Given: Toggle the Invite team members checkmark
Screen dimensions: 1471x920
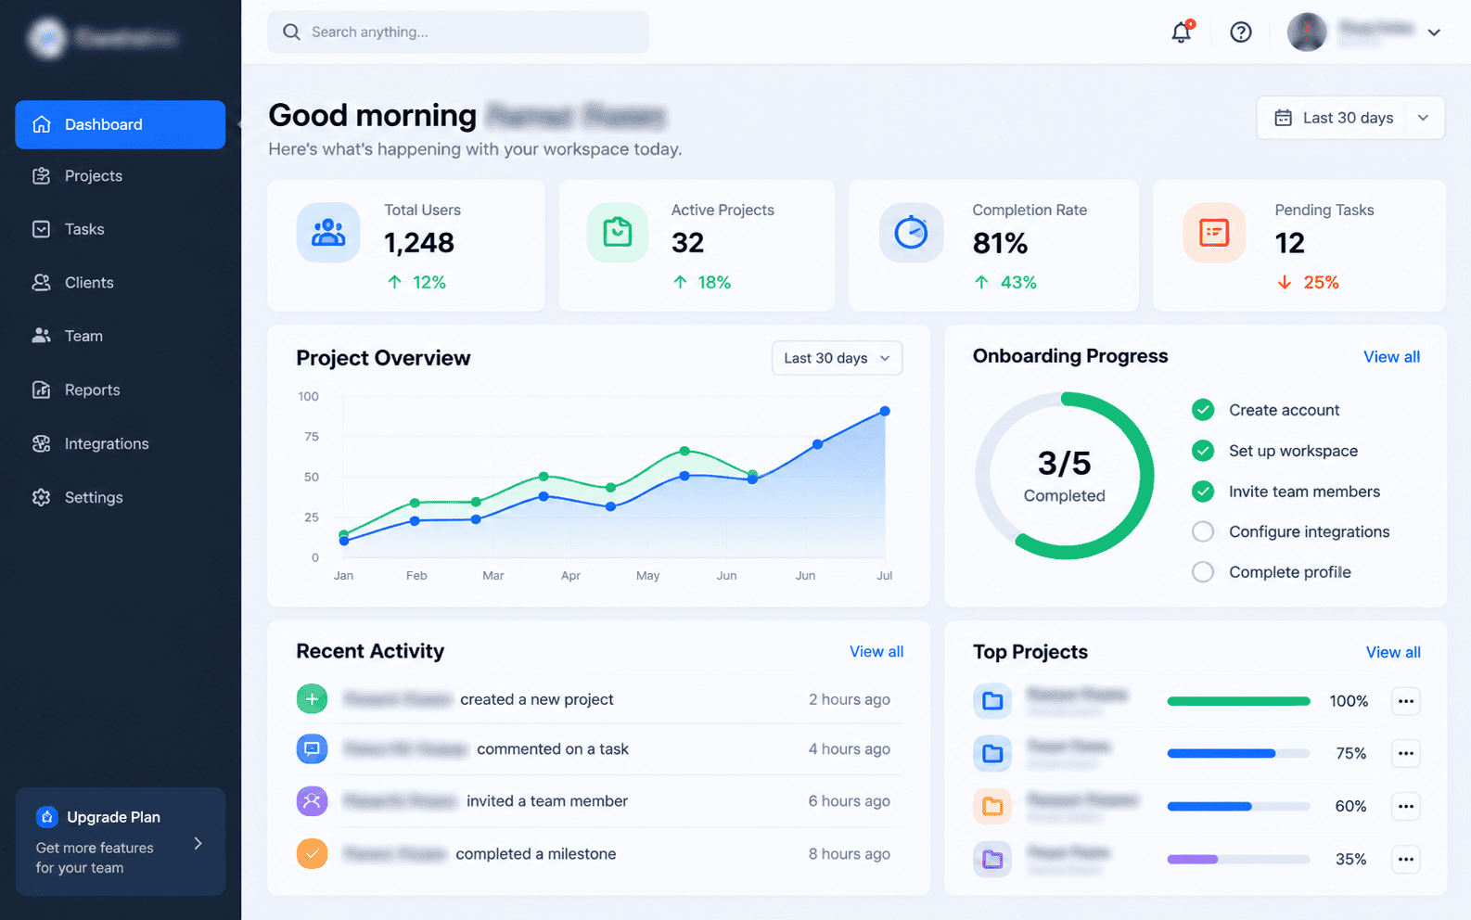Looking at the screenshot, I should point(1203,492).
